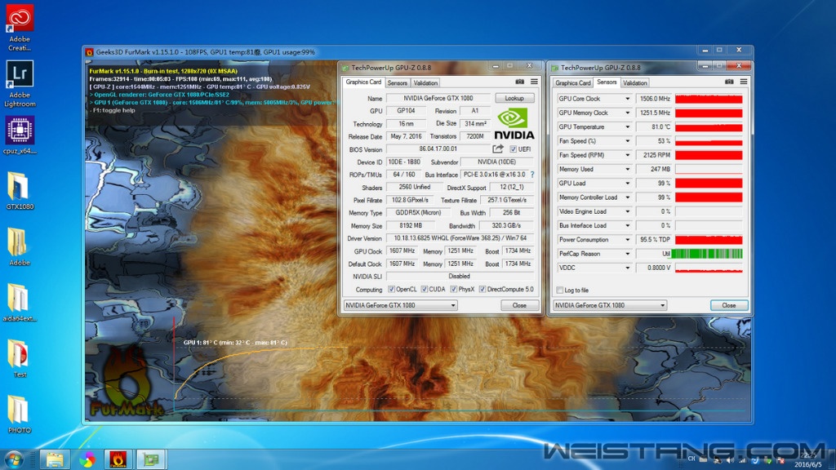Open the Test folder on desktop

coord(20,359)
